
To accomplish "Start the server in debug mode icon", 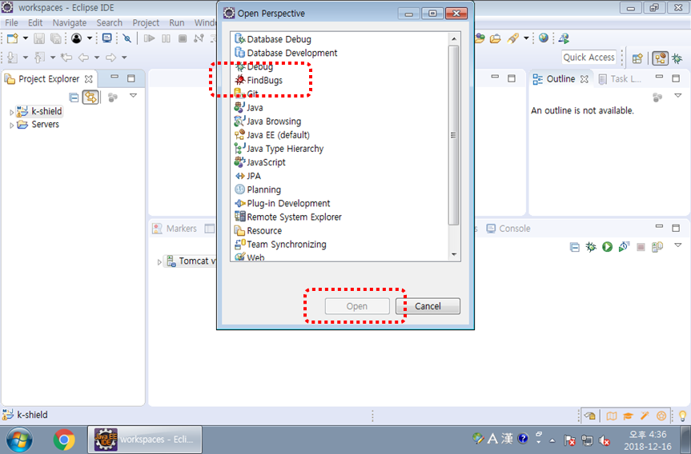I will [x=591, y=247].
